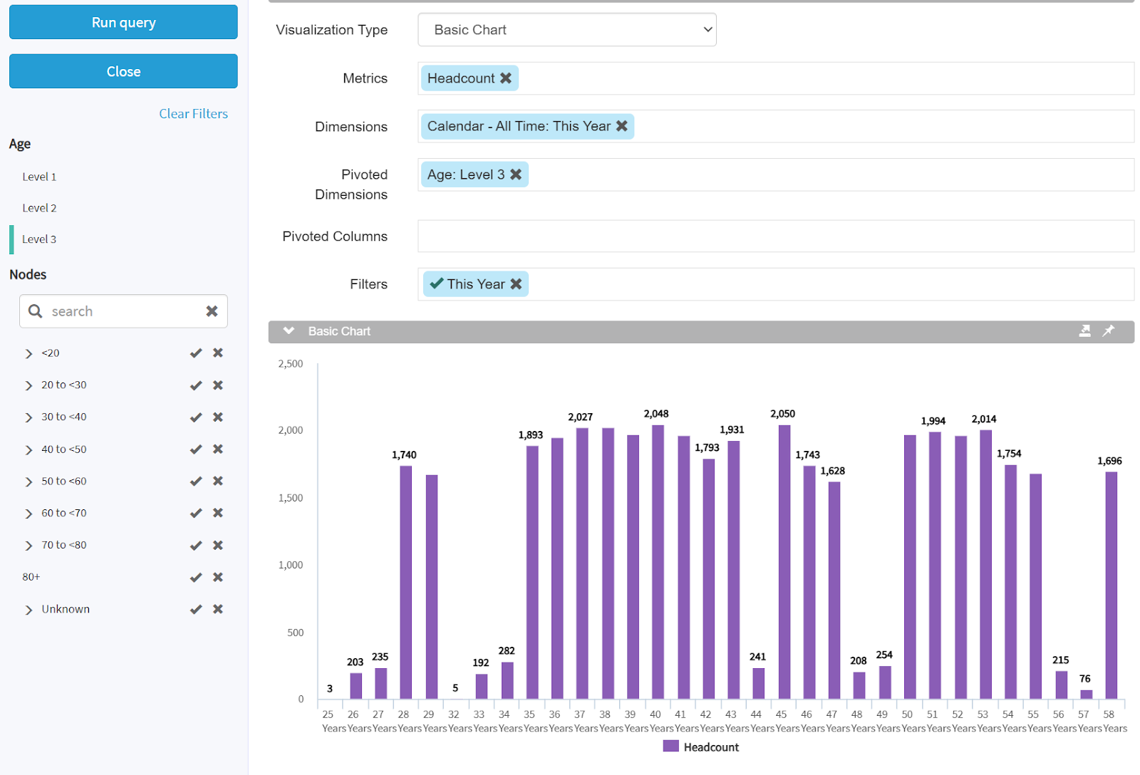Remove the Calendar This Year dimension tag
The image size is (1140, 775).
tap(622, 126)
